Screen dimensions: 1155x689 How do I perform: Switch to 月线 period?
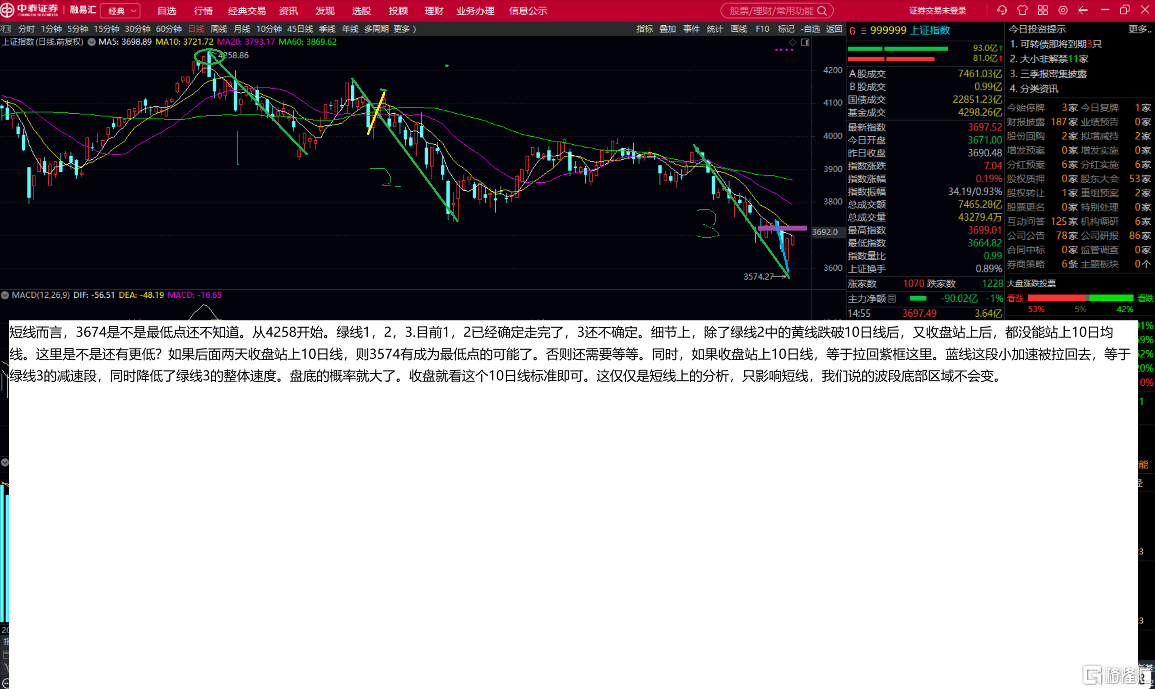coord(241,29)
